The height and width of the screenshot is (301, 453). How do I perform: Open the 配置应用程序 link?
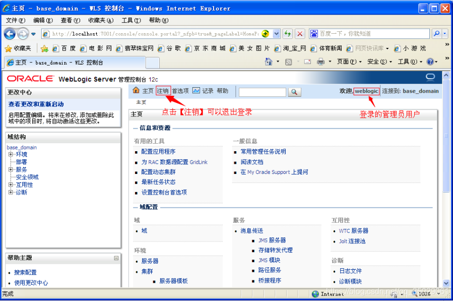158,152
